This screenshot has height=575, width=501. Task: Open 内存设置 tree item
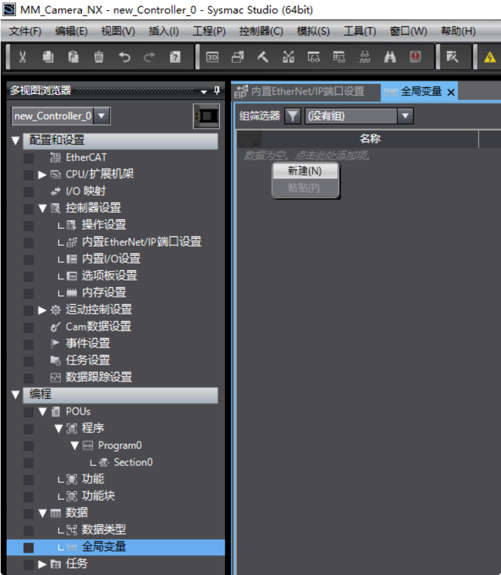click(x=104, y=293)
